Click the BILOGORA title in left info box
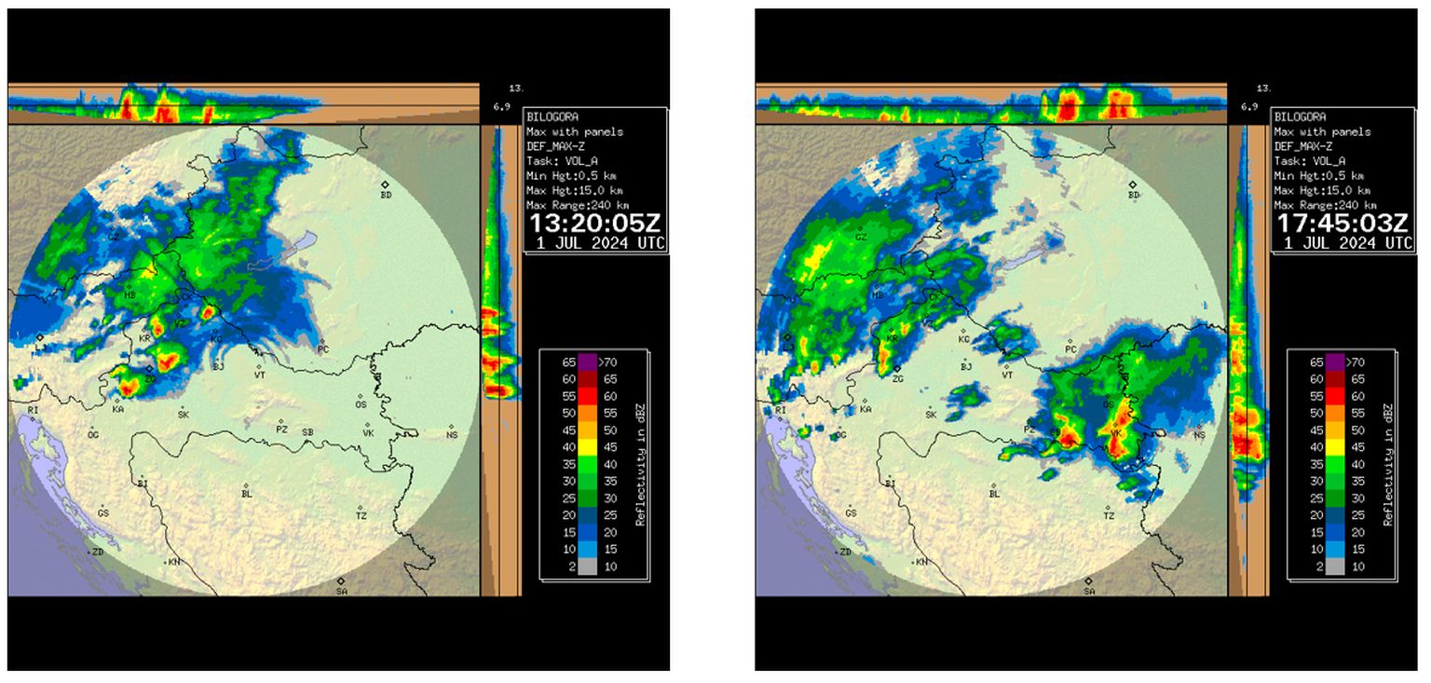This screenshot has height=683, width=1431. point(553,118)
